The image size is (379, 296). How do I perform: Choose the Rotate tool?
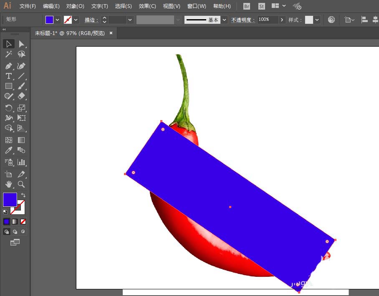click(9, 108)
